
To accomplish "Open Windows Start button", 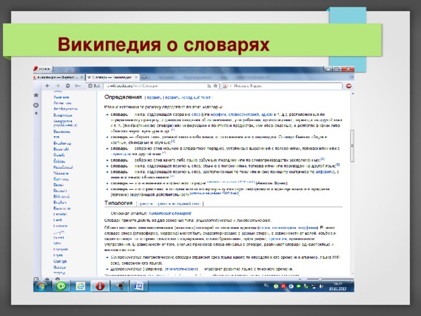I will 42,286.
